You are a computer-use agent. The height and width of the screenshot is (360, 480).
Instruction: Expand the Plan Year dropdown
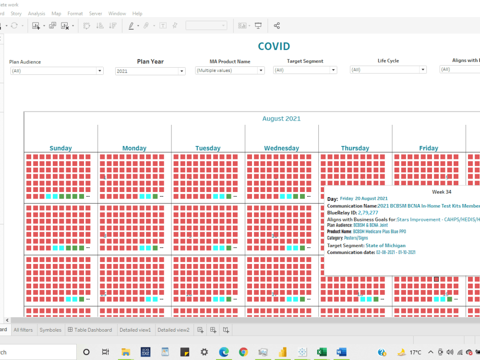pos(181,72)
